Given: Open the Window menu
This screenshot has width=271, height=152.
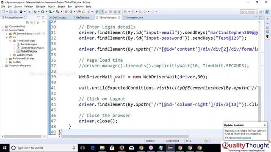Looking at the screenshot, I should [79, 7].
